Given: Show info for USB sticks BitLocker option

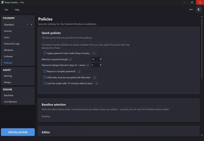Looking at the screenshot, I should (95, 78).
